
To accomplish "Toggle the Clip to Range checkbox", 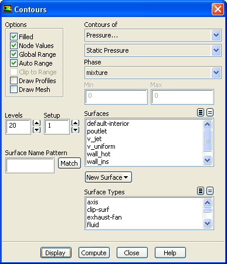I will pos(13,72).
